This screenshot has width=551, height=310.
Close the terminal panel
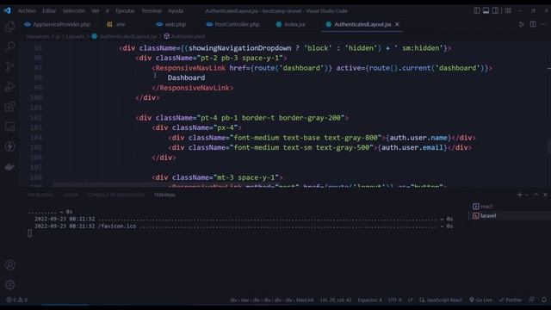(545, 195)
